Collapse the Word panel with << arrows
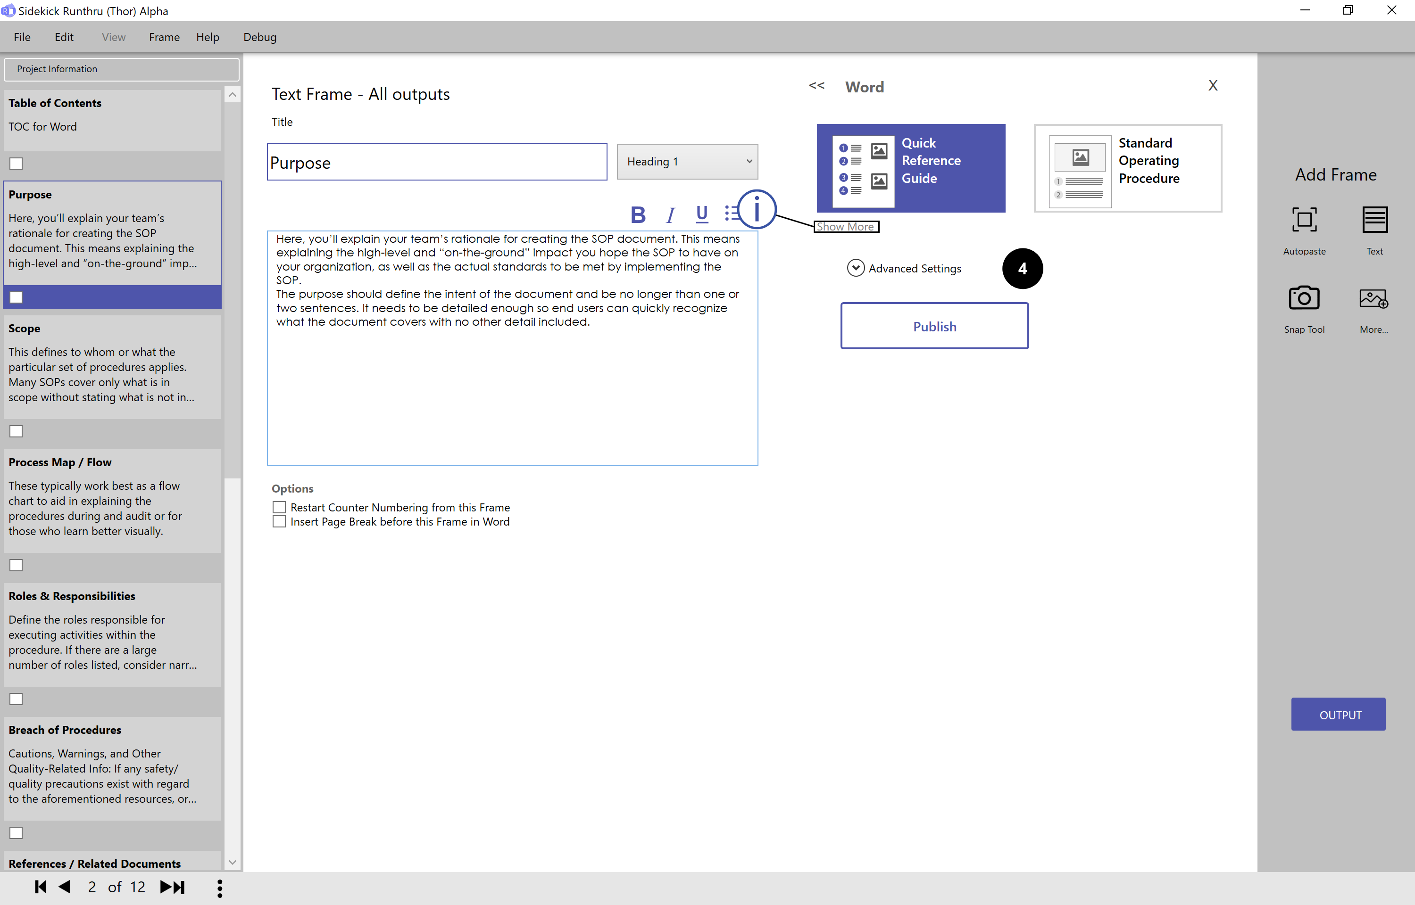This screenshot has width=1415, height=905. tap(816, 86)
